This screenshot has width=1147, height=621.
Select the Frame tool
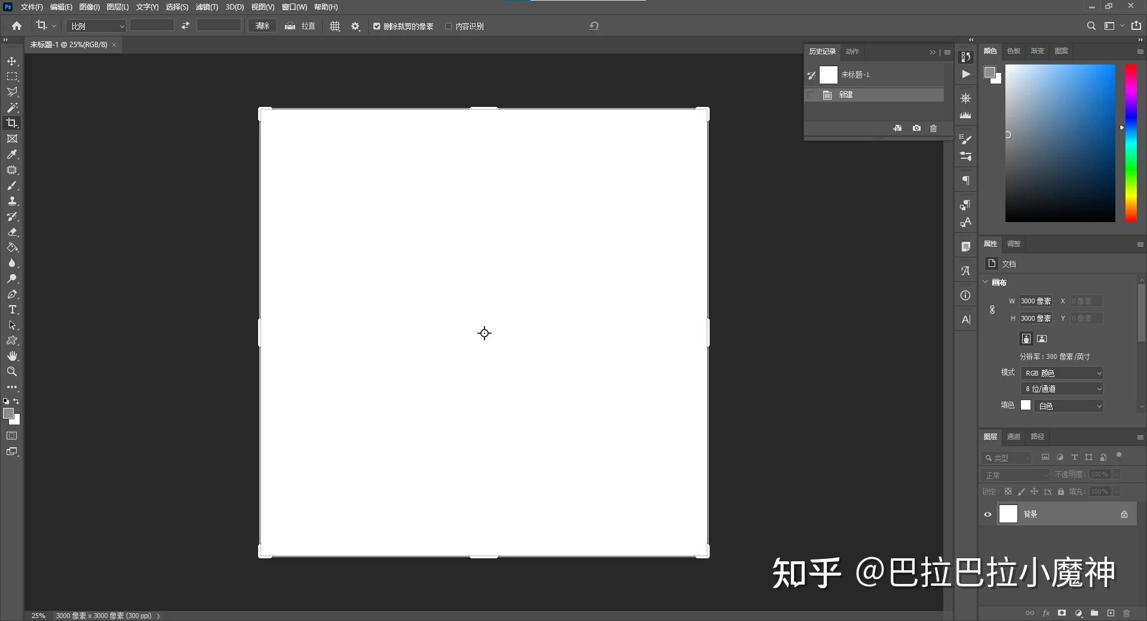[12, 139]
